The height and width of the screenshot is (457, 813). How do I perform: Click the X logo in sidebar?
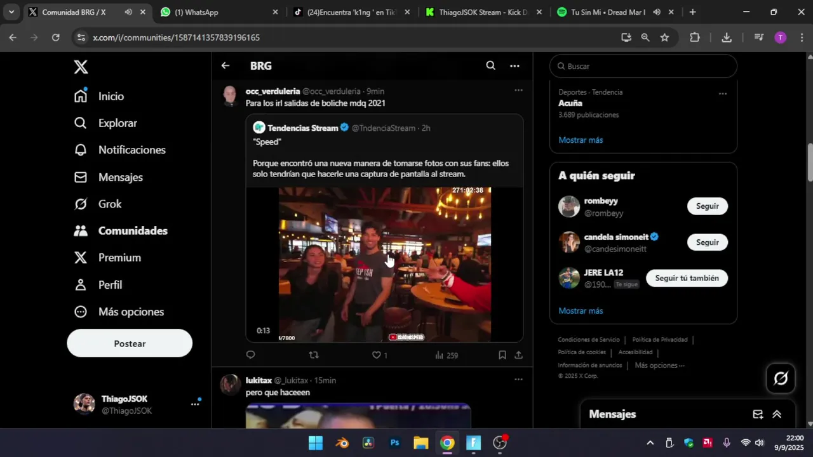pyautogui.click(x=81, y=67)
